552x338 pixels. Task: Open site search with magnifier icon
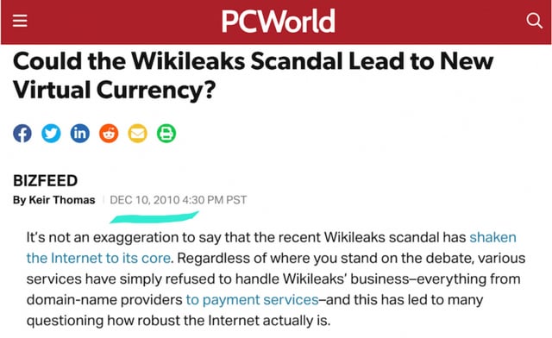pos(534,21)
